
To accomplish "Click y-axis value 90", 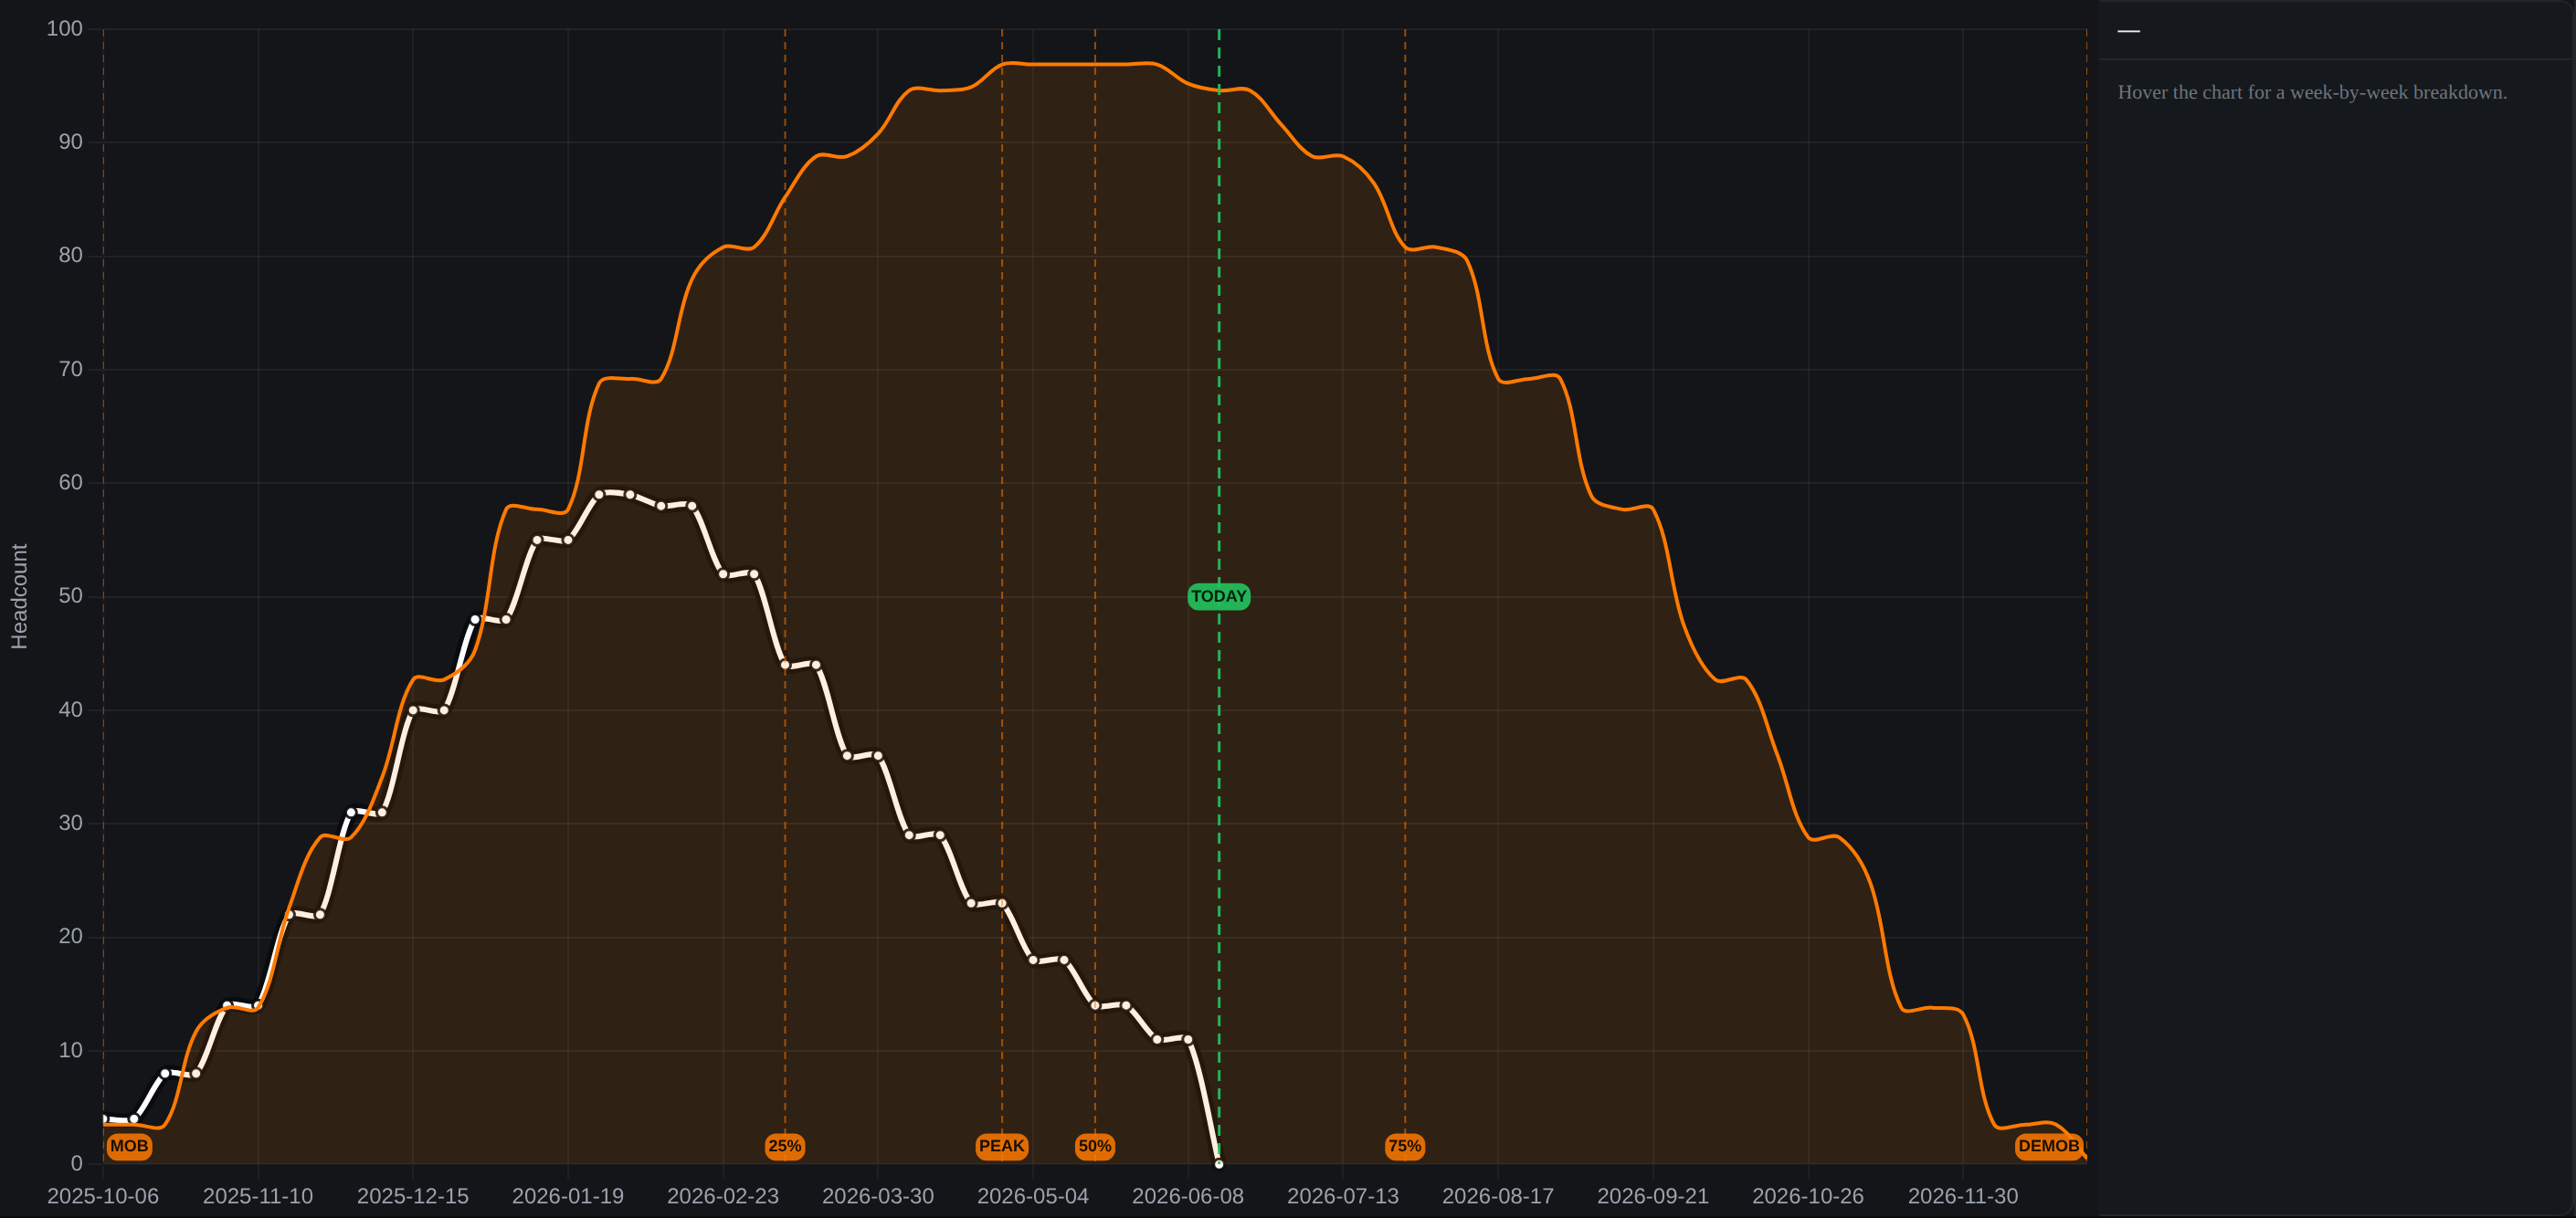I will click(71, 142).
